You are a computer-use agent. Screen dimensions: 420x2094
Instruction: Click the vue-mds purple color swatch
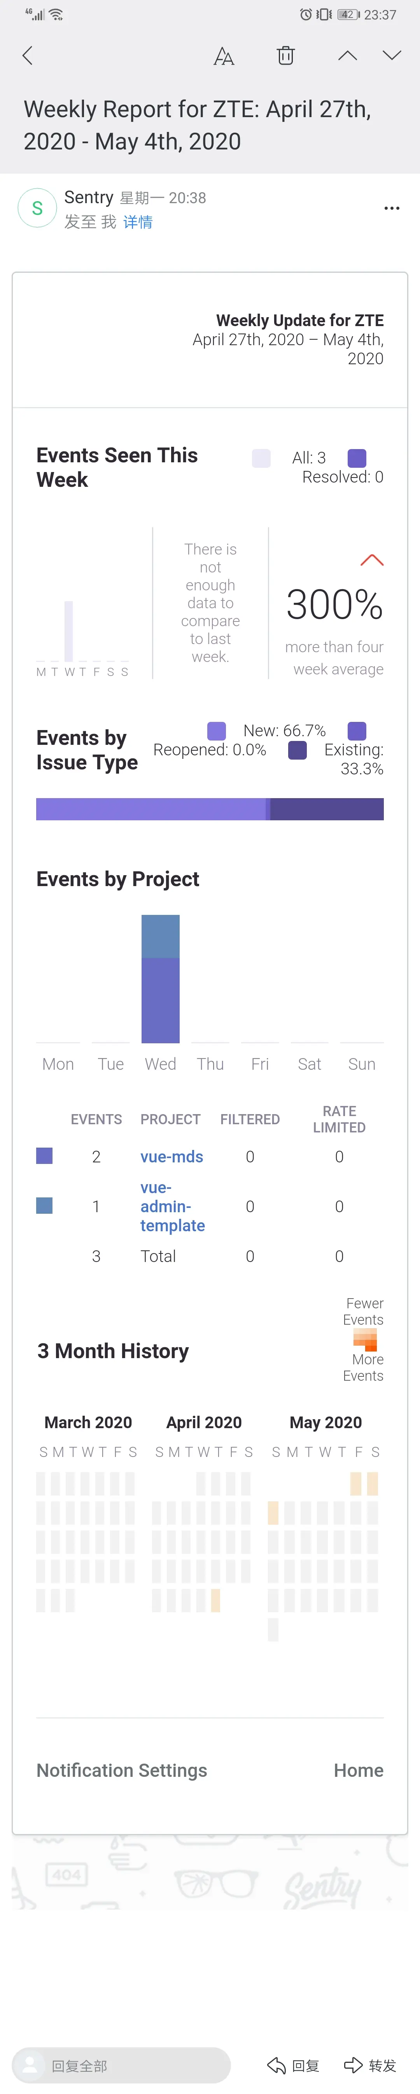click(45, 1155)
